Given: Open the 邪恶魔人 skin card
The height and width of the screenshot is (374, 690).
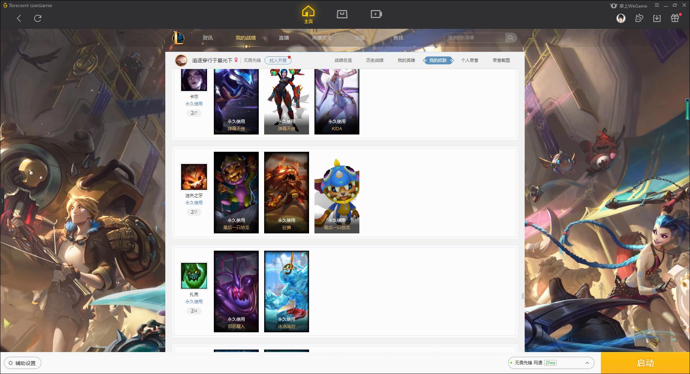Looking at the screenshot, I should pyautogui.click(x=236, y=291).
